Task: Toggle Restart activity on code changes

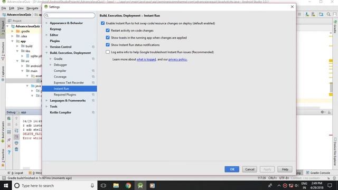Action: pos(108,31)
